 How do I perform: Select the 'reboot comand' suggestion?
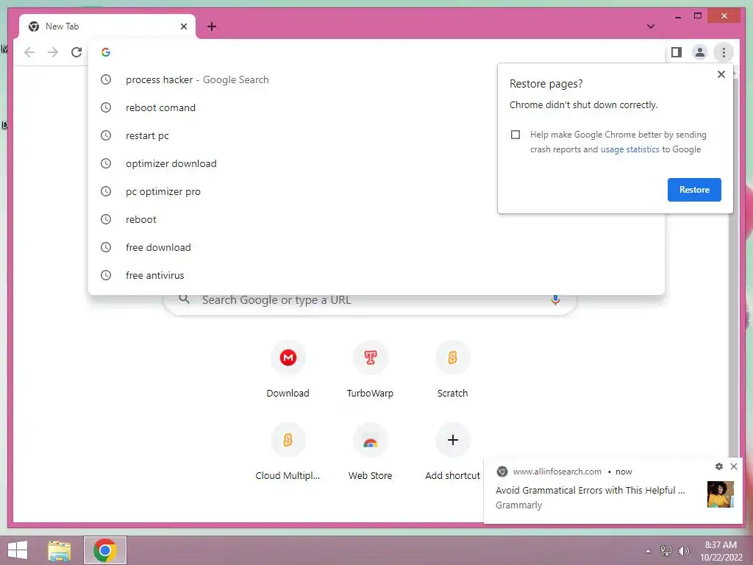[x=376, y=107]
